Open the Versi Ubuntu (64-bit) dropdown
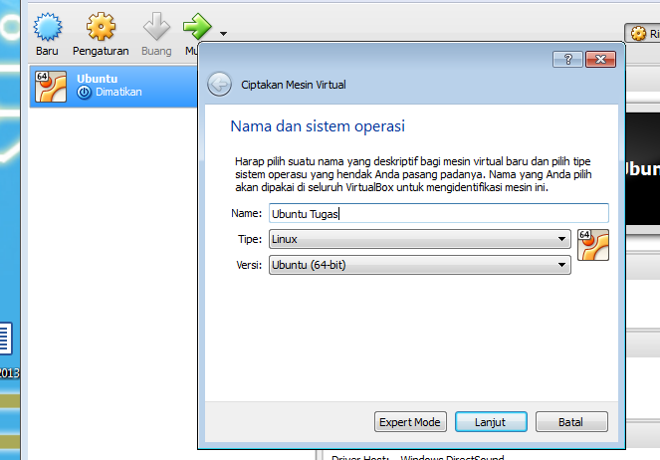 [x=420, y=265]
